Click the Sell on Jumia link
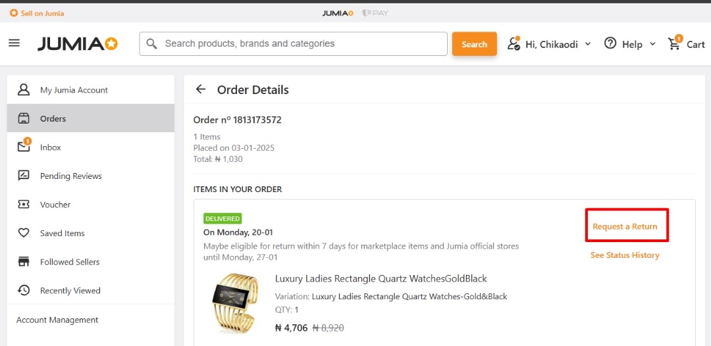 [x=38, y=13]
